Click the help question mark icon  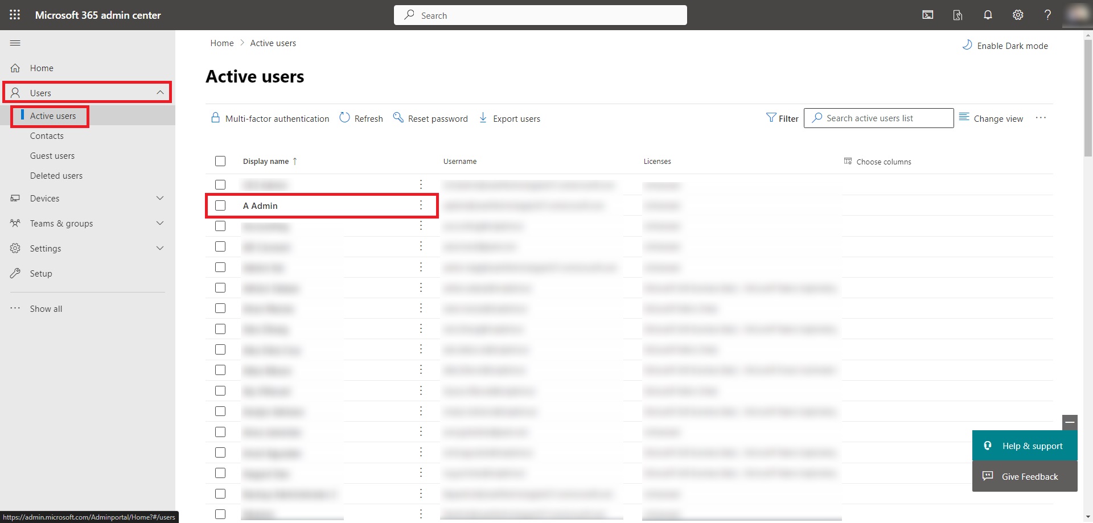[x=1047, y=15]
